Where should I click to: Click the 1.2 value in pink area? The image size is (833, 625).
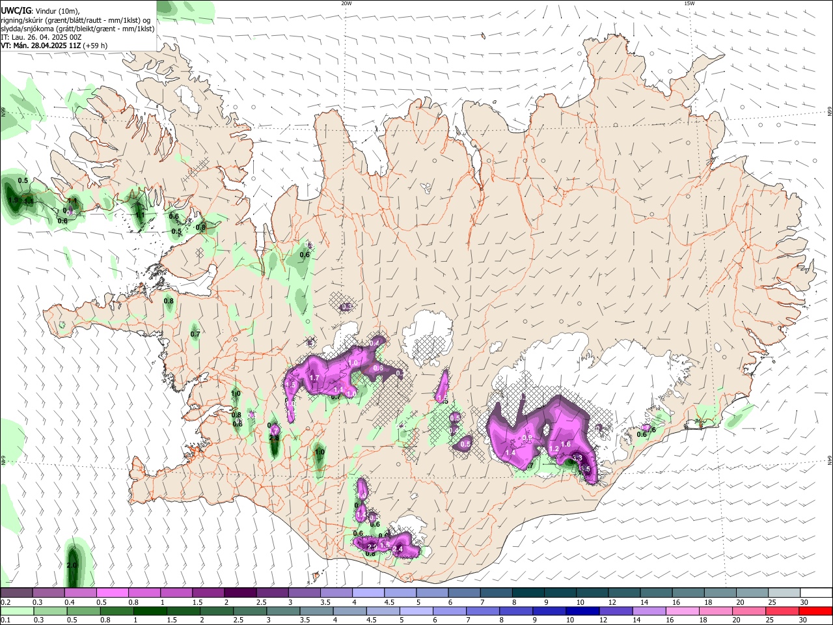[x=554, y=449]
